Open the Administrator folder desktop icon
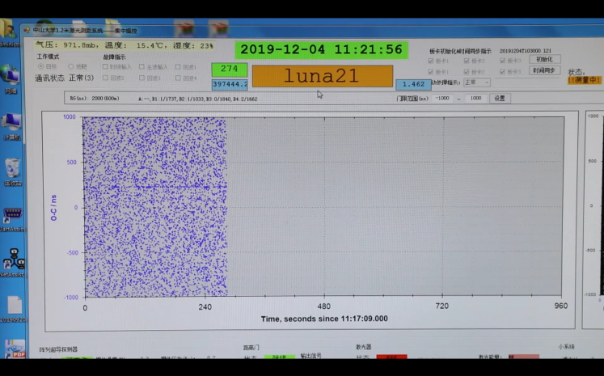Viewport: 604px width, 376px height. pyautogui.click(x=9, y=30)
